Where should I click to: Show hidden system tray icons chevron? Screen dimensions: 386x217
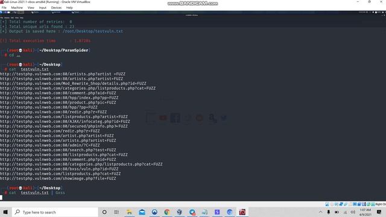(320, 212)
